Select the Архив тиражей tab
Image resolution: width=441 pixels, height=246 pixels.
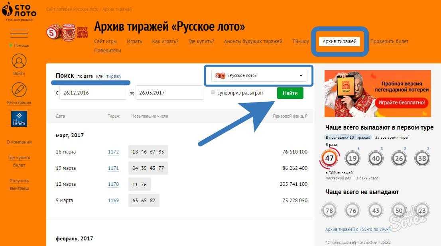pos(339,41)
